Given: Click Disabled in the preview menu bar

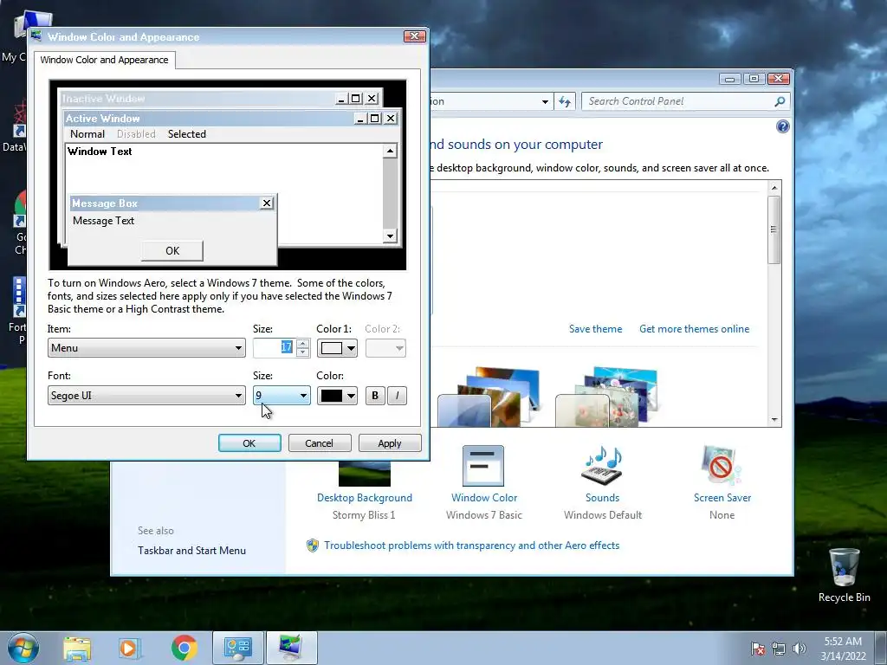Looking at the screenshot, I should point(136,134).
